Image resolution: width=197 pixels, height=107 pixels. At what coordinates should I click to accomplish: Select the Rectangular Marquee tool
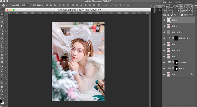point(2,18)
